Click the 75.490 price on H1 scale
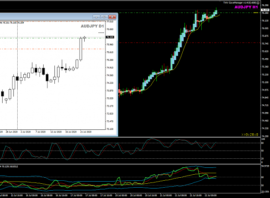The height and width of the screenshot is (198, 270). pyautogui.click(x=265, y=59)
